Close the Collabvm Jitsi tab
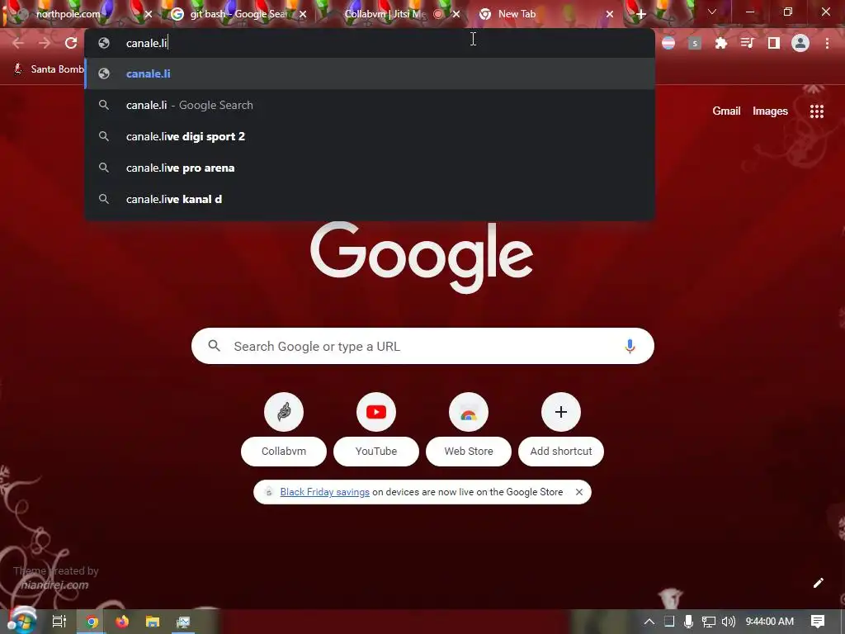 click(x=456, y=14)
